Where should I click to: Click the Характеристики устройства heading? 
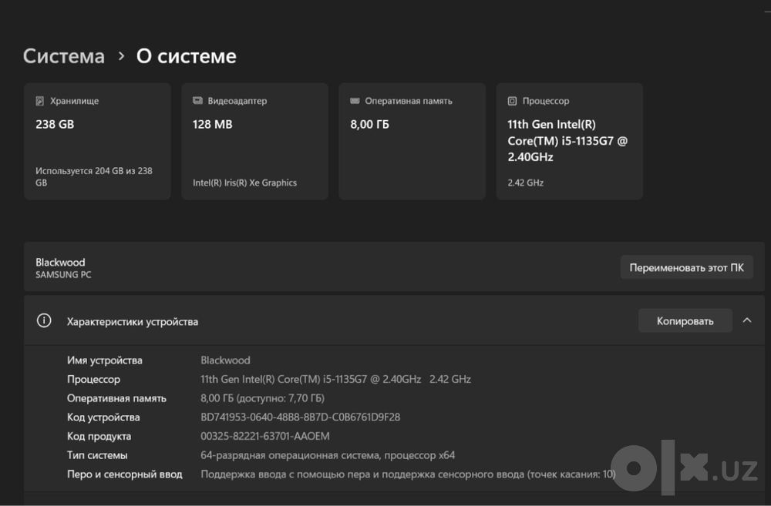click(133, 322)
